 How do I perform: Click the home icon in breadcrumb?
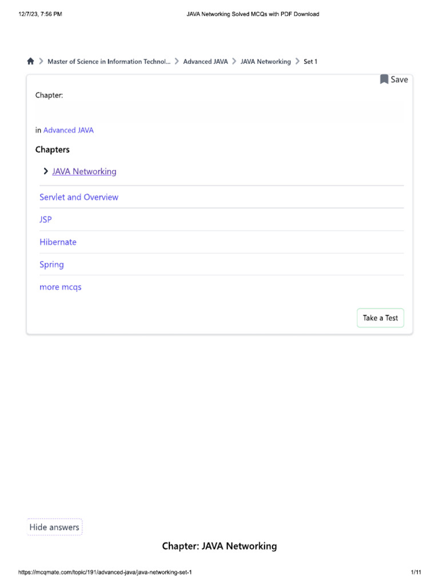30,61
